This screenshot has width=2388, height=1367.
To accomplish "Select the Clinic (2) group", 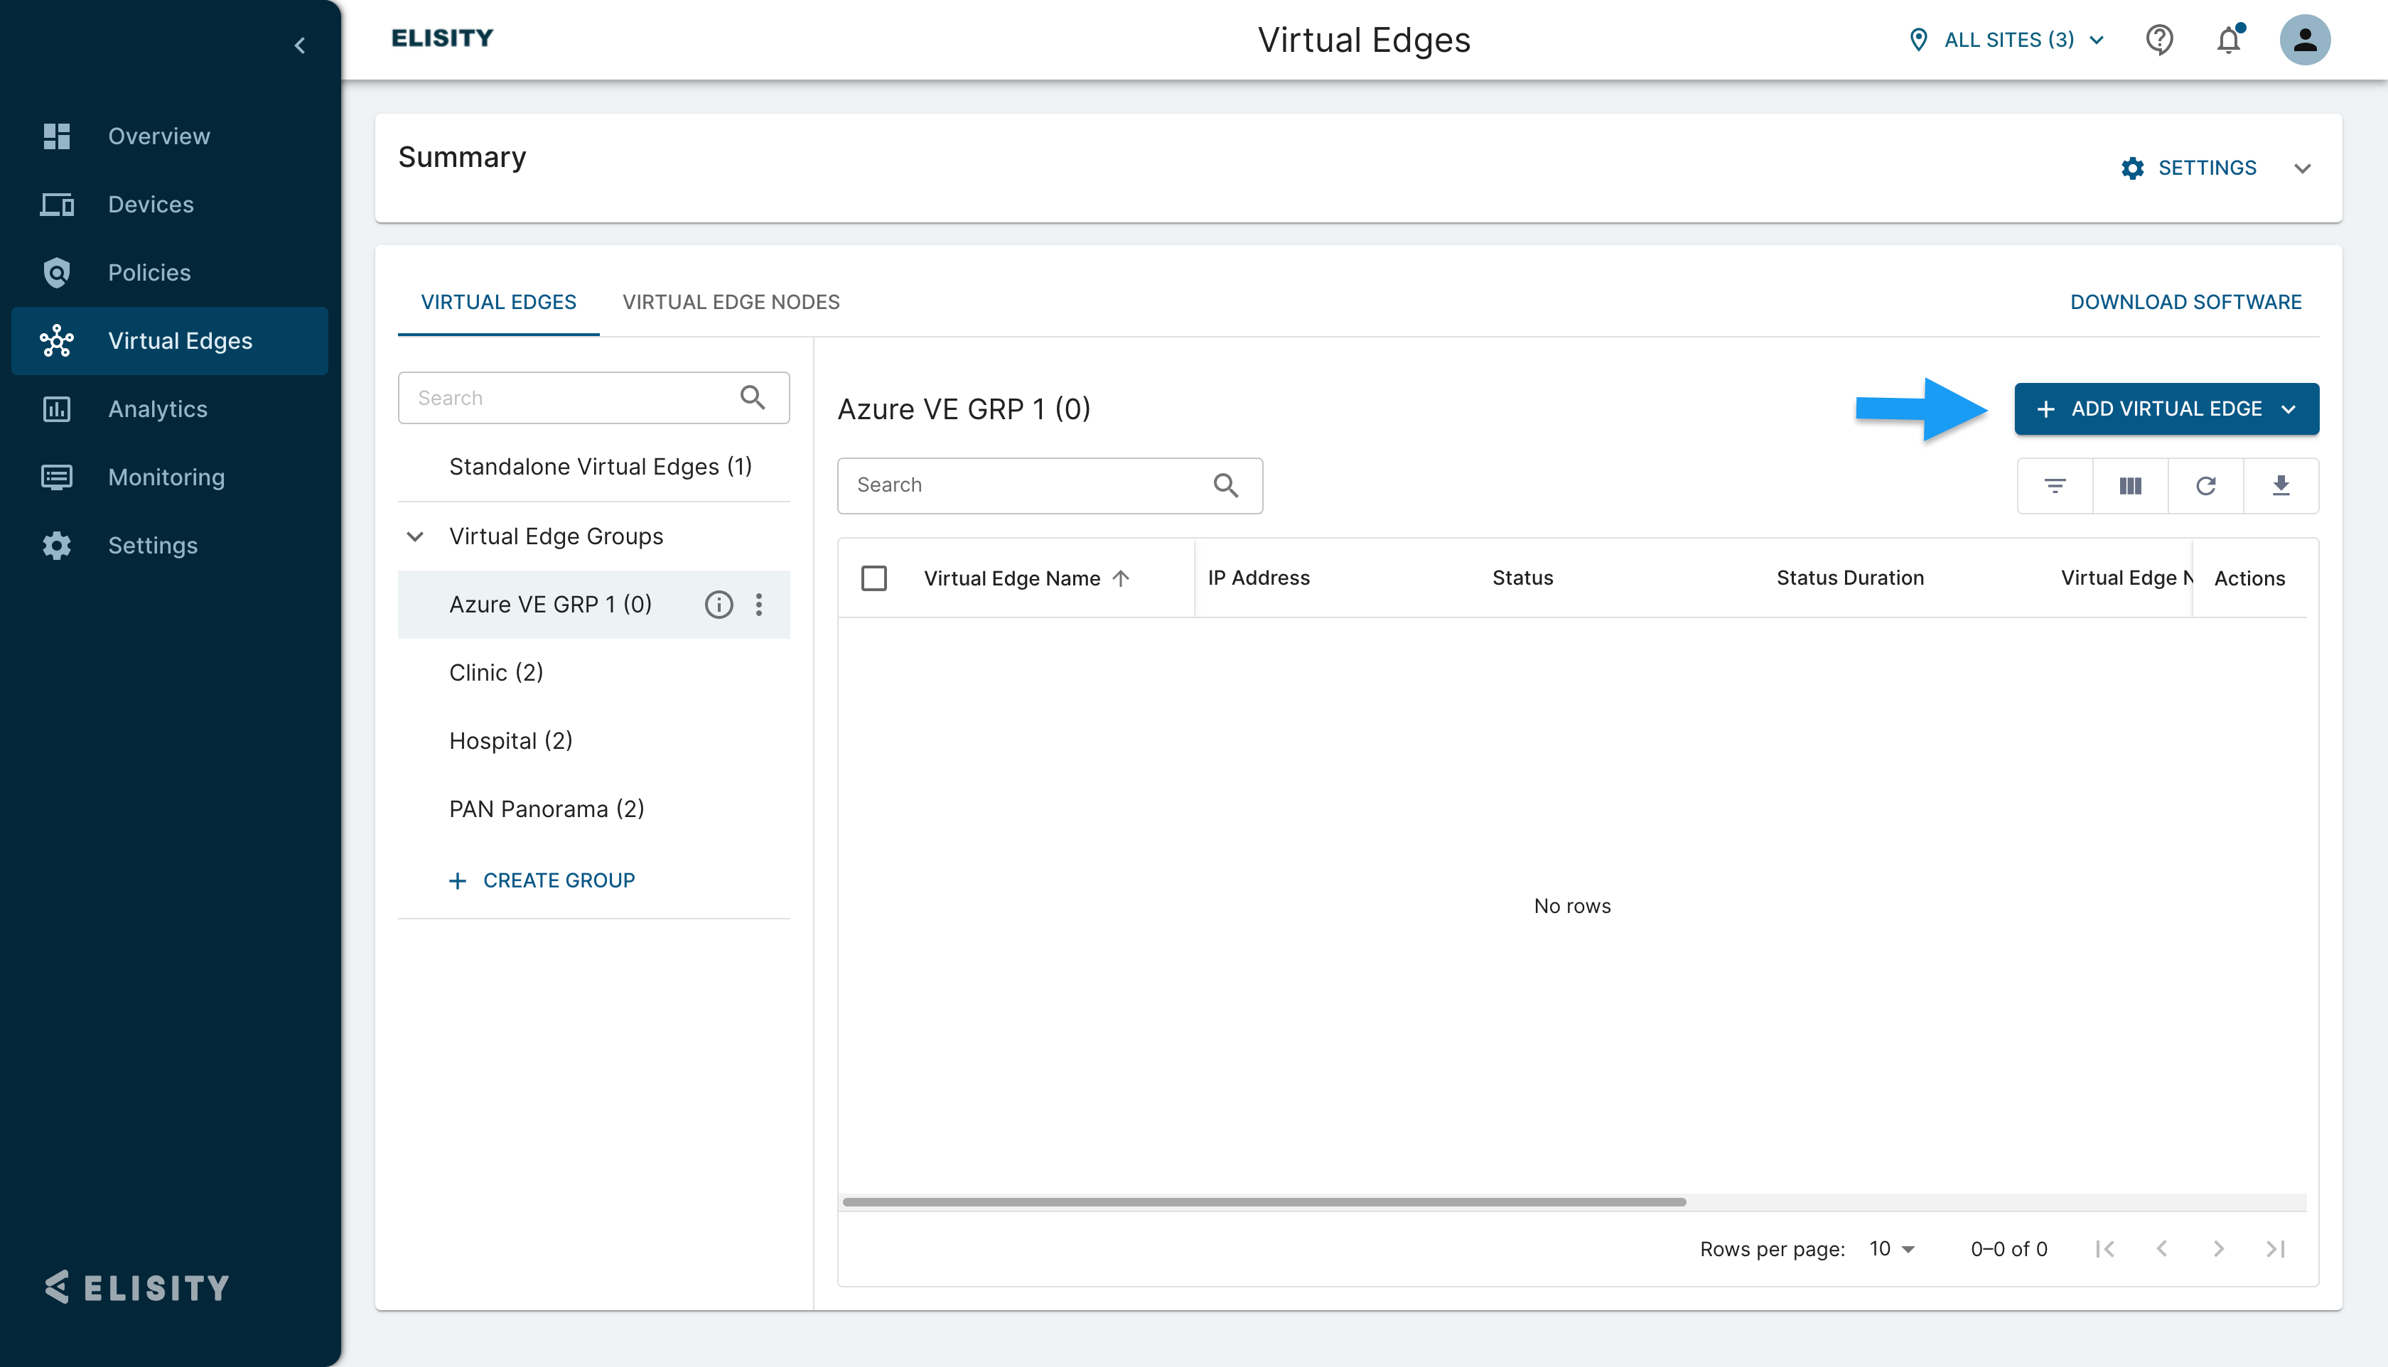I will pyautogui.click(x=593, y=672).
